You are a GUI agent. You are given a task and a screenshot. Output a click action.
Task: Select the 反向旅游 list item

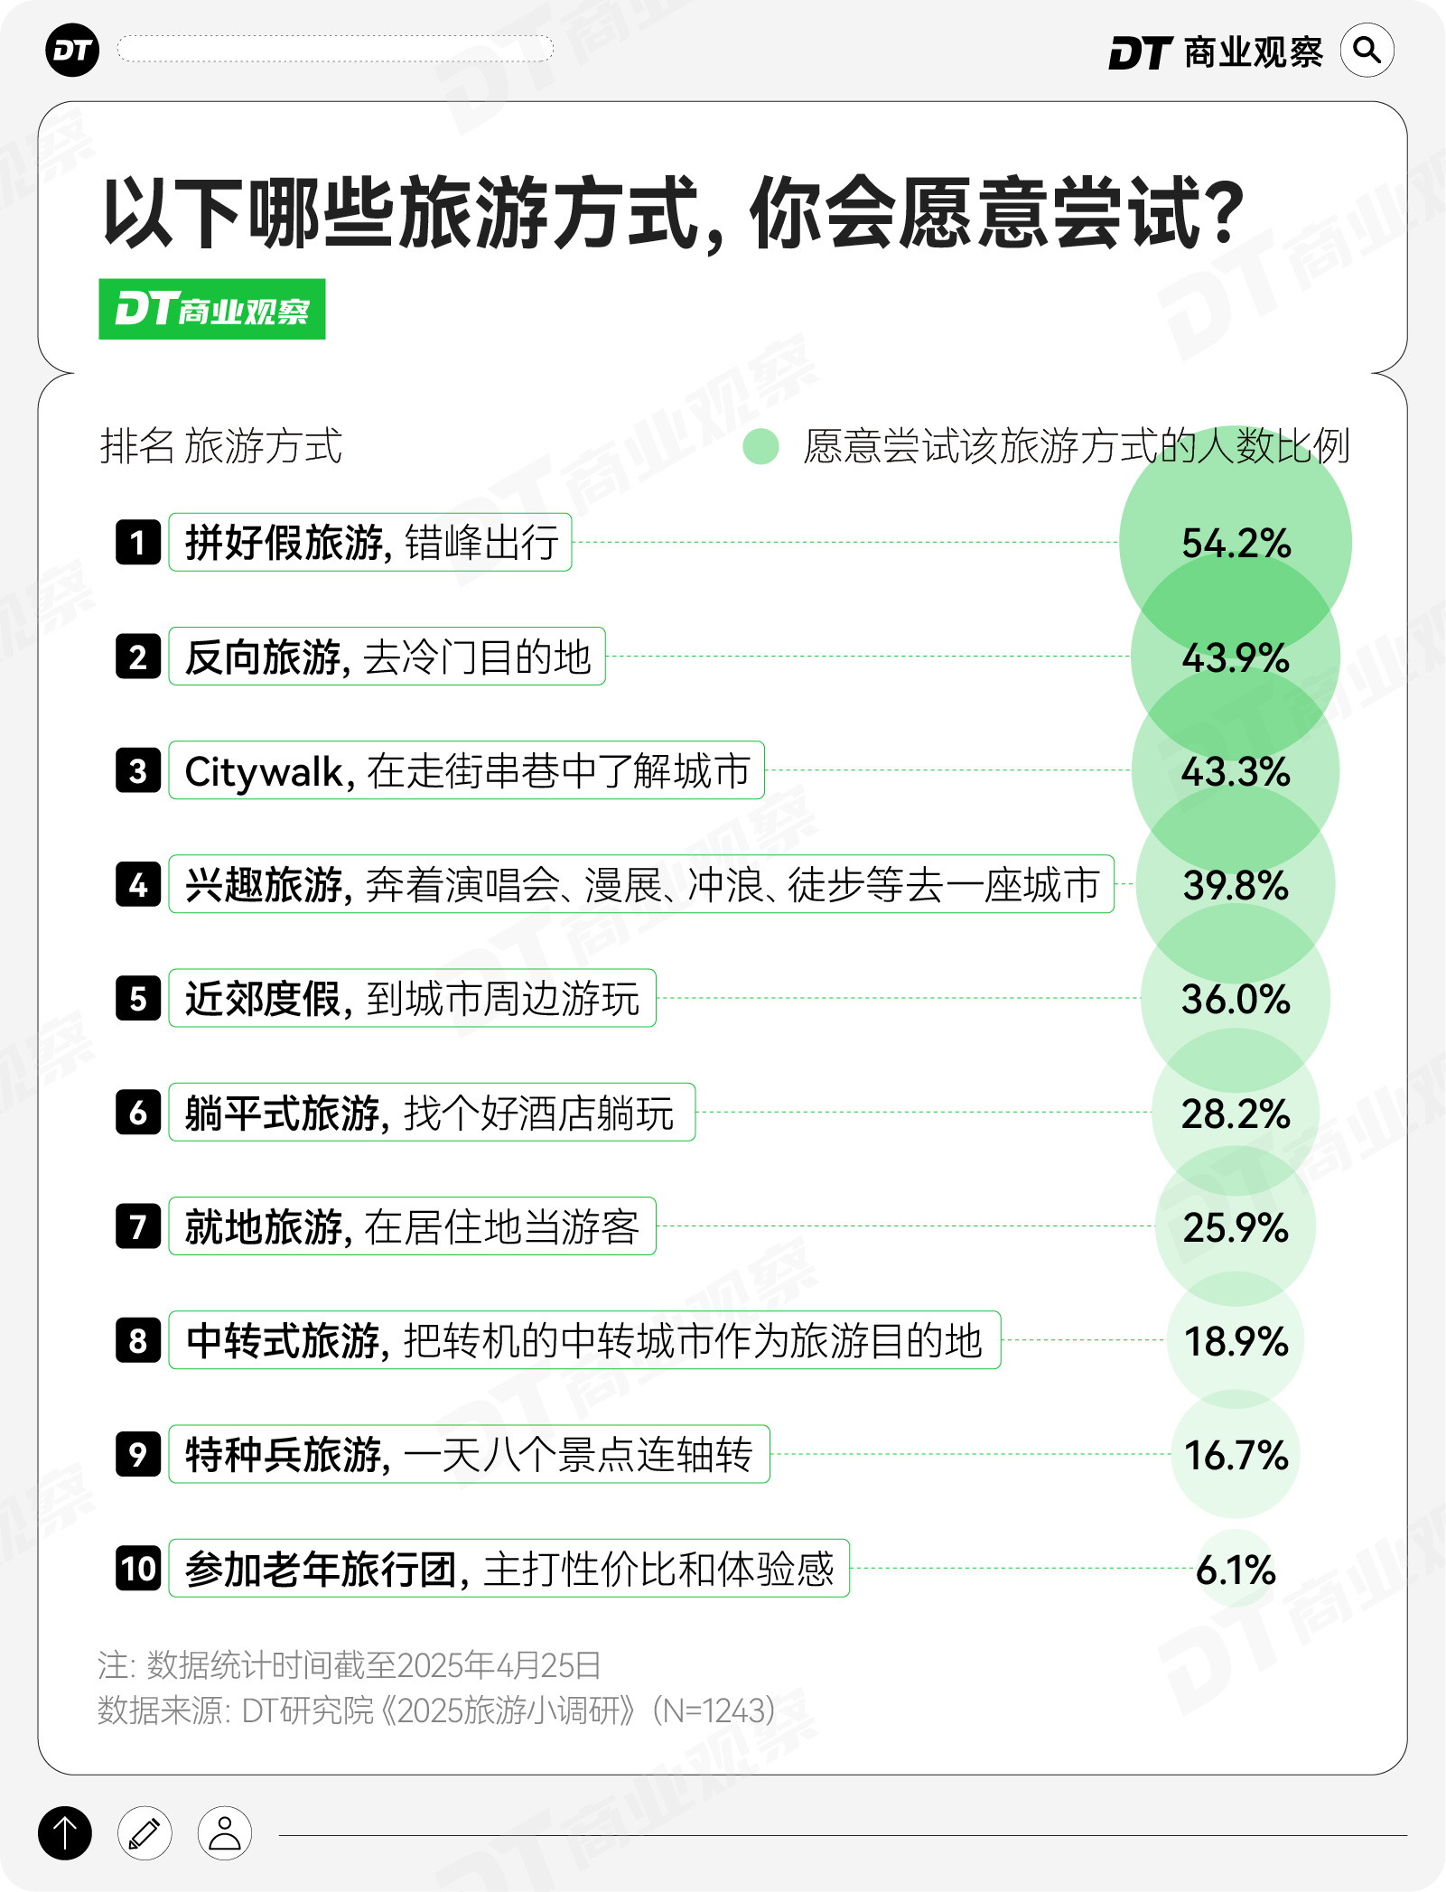click(387, 657)
